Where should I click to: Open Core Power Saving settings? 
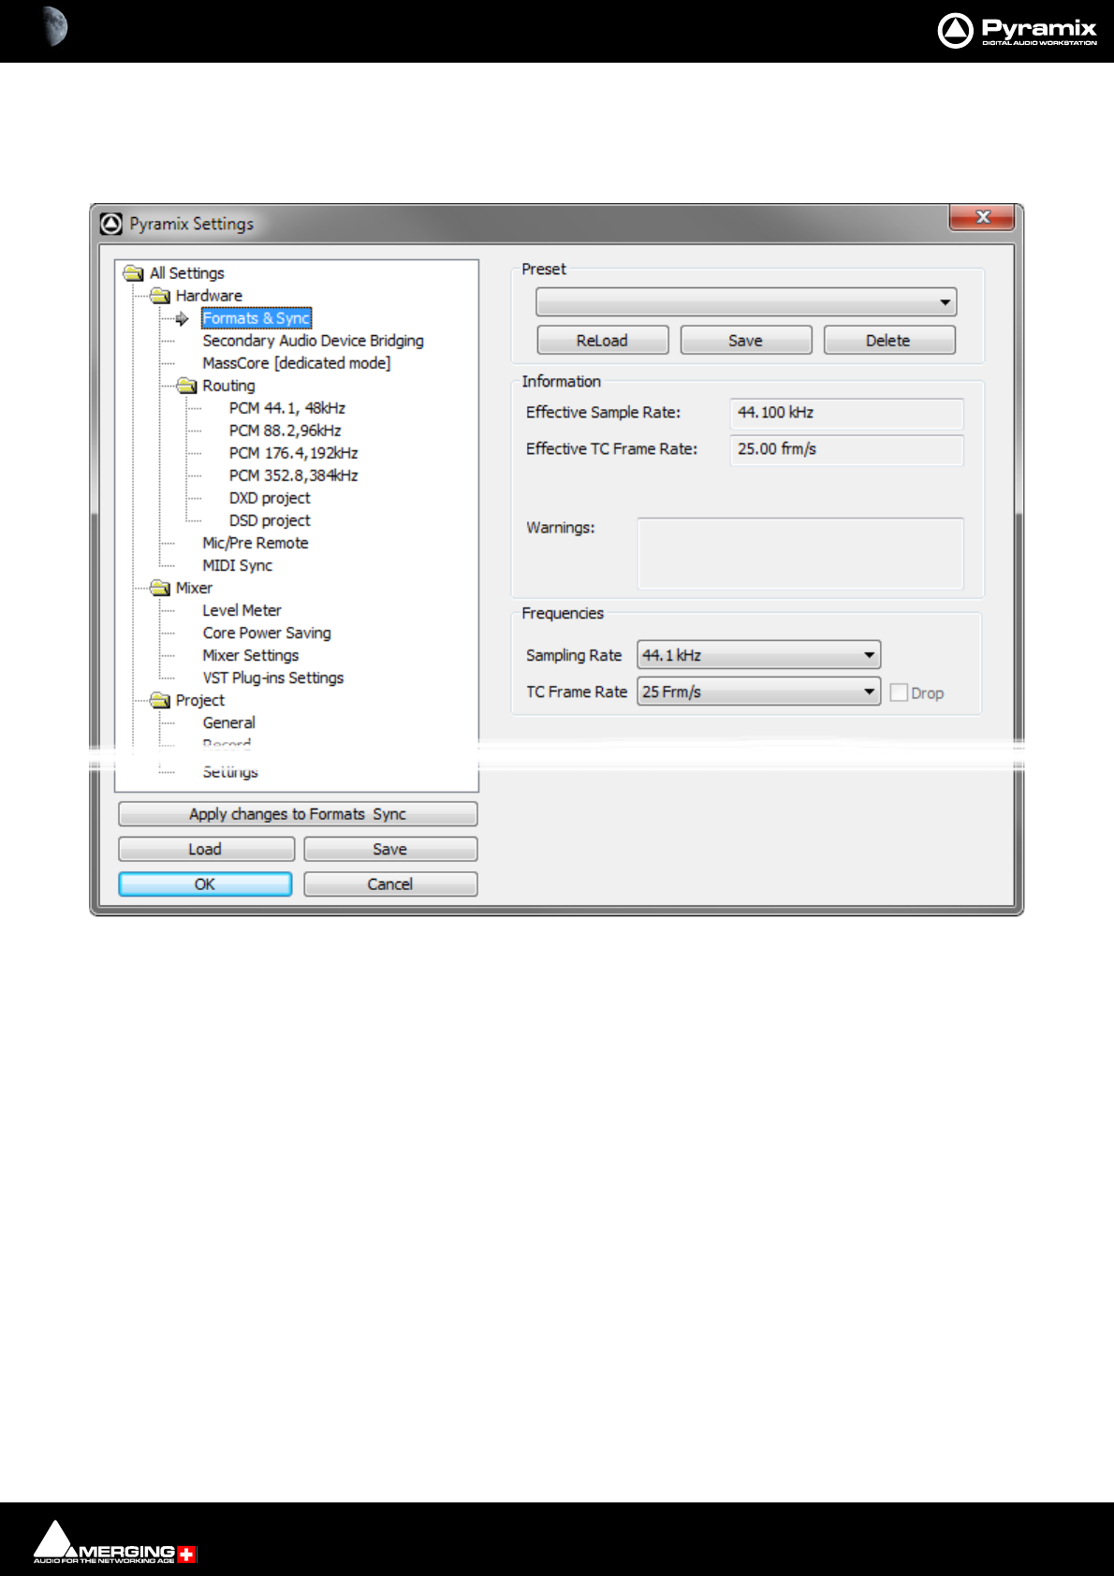click(267, 633)
